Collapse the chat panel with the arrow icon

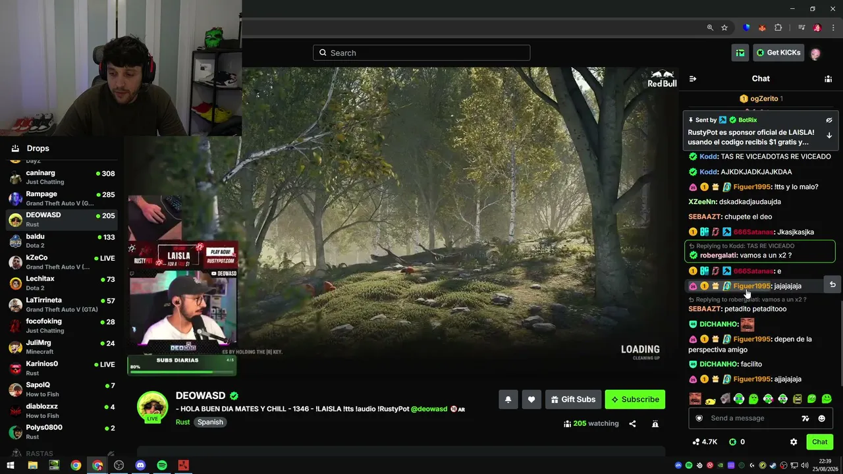[693, 79]
